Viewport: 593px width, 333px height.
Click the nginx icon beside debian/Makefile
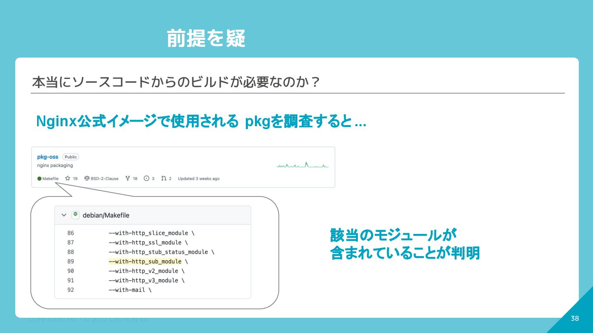(x=75, y=215)
